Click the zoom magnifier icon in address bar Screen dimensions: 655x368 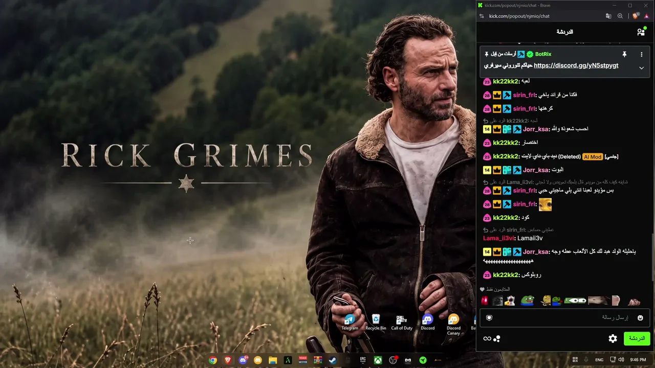click(x=620, y=16)
